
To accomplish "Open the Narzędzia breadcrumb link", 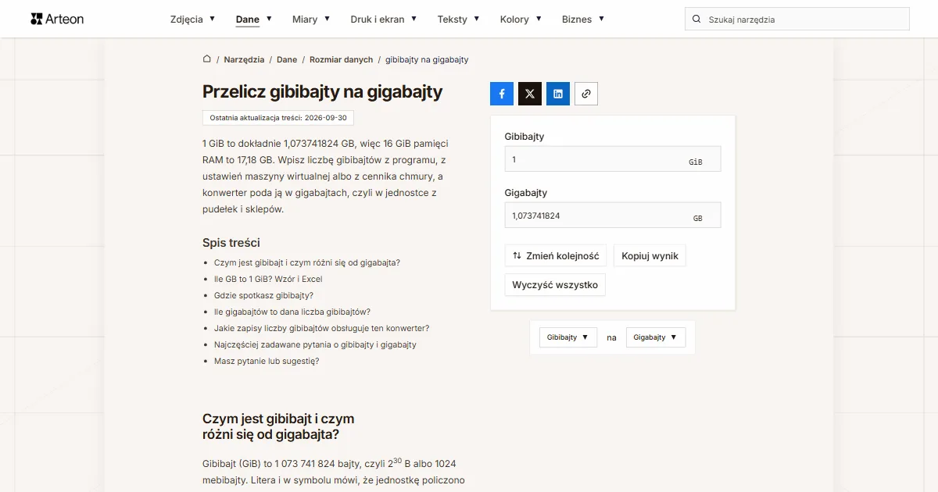I will (244, 59).
